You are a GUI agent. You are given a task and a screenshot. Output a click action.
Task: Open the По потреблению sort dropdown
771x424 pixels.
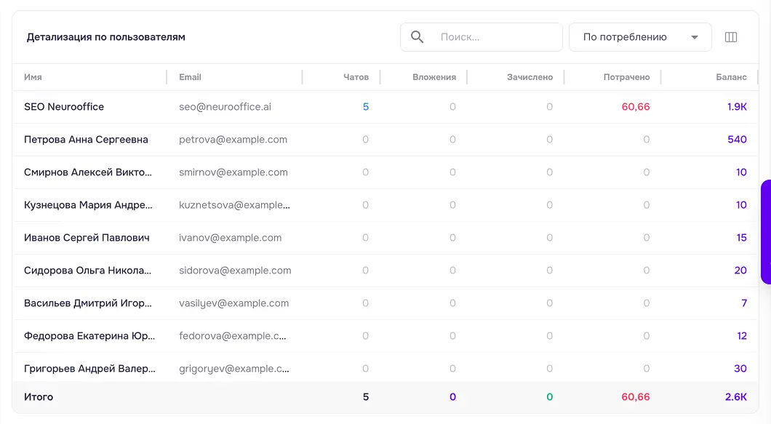tap(640, 37)
